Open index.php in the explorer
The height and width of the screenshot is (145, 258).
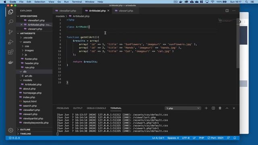(x=29, y=97)
